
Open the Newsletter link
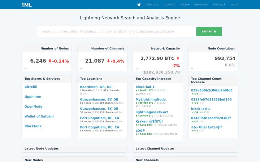pyautogui.click(x=201, y=4)
